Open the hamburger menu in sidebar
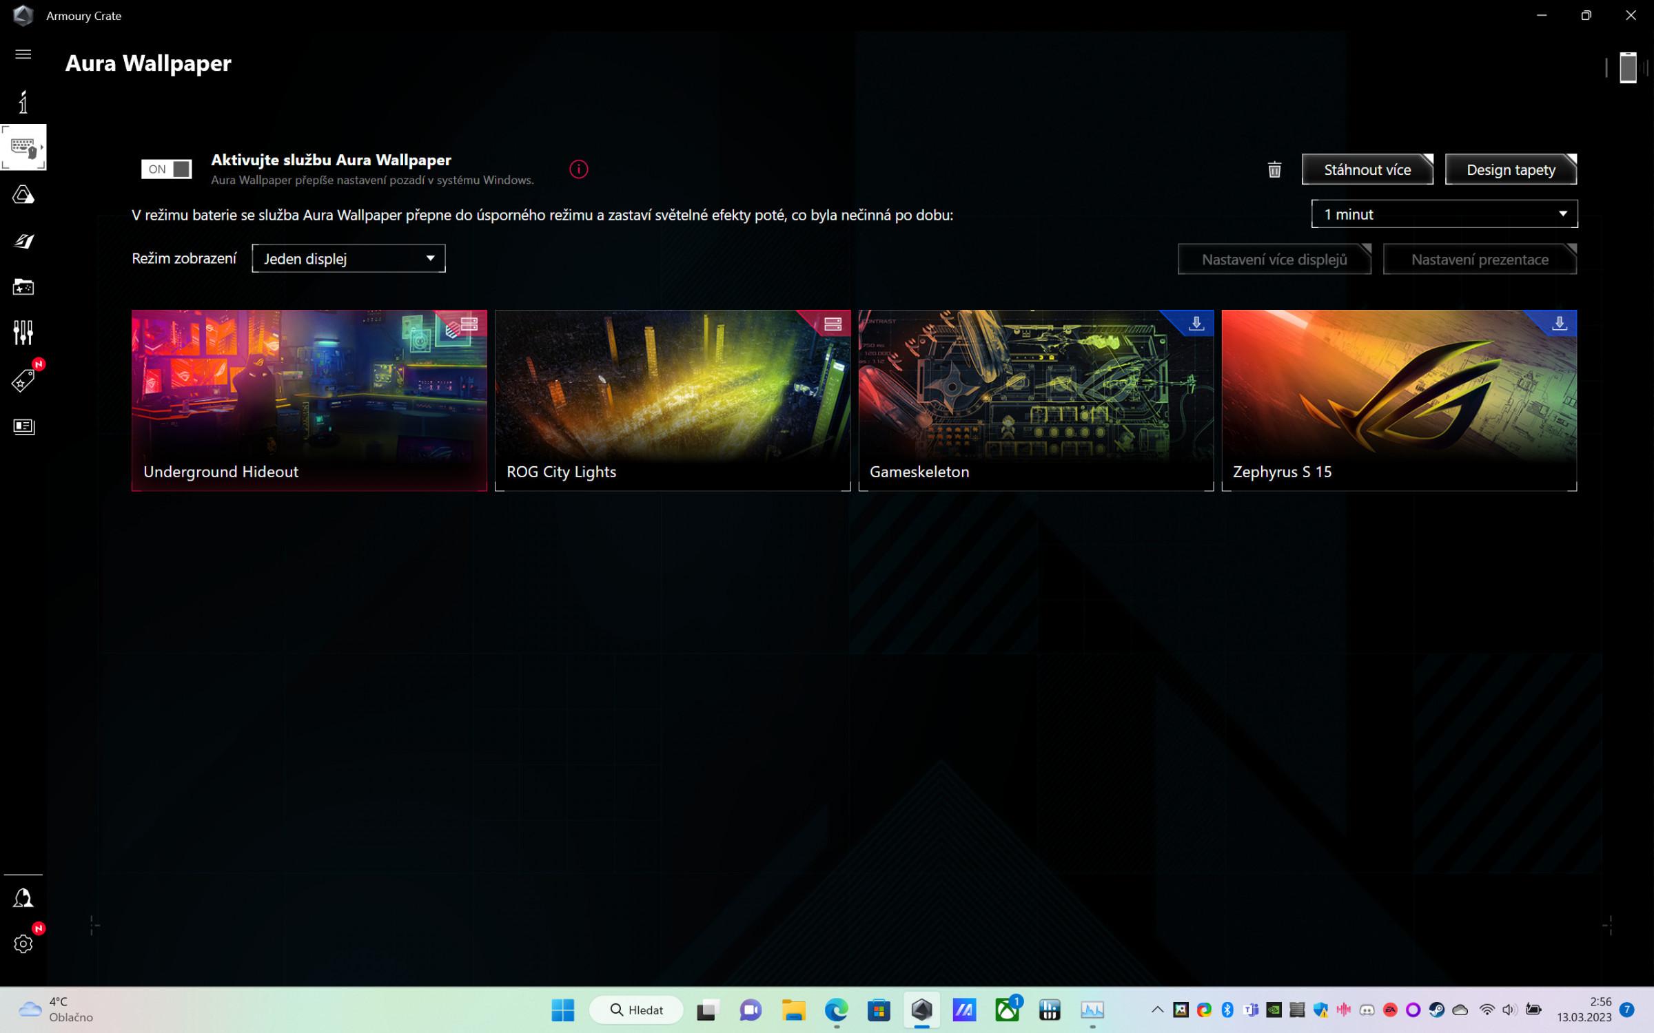 [x=23, y=54]
